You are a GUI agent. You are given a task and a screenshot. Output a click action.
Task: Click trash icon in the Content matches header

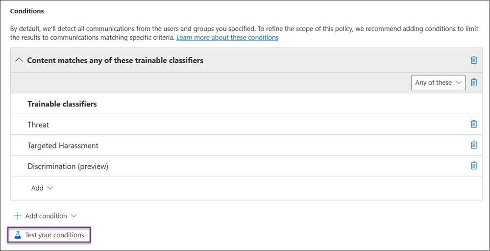tap(473, 60)
